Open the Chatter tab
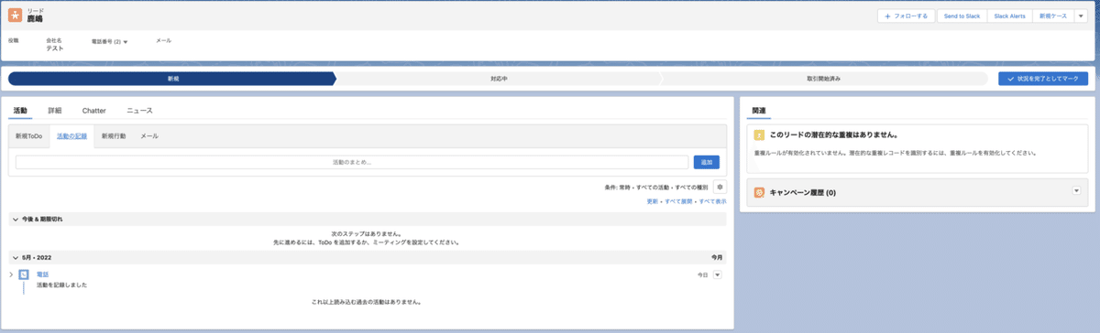This screenshot has width=1100, height=333. 94,110
